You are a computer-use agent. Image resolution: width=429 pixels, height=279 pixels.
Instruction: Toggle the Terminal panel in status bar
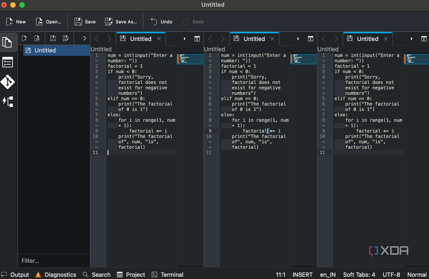coord(167,275)
